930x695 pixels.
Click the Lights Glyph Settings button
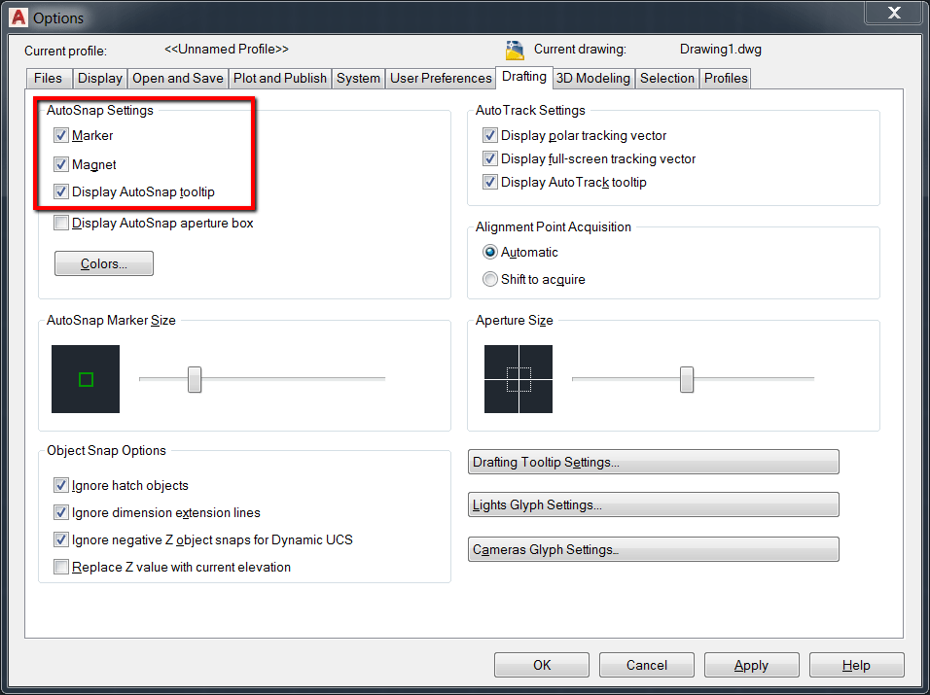coord(652,504)
